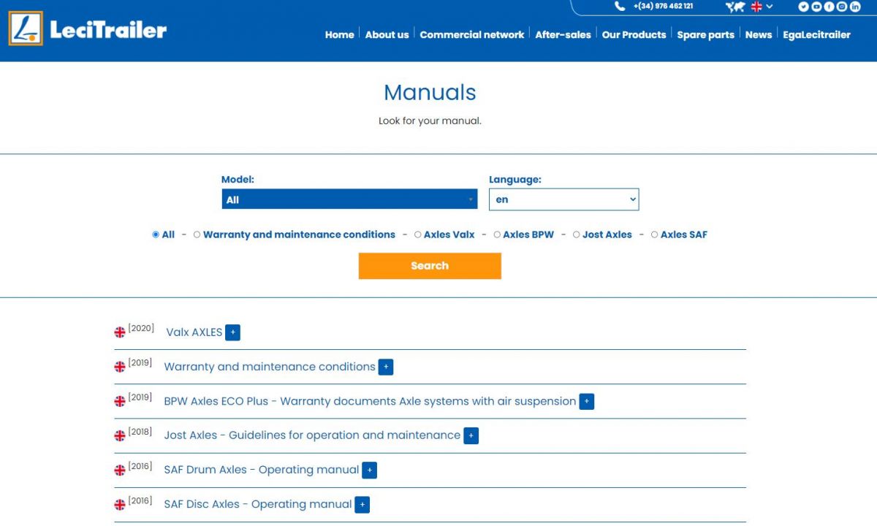Viewport: 877px width, 526px height.
Task: Click the Manuals page heading
Action: 430,92
